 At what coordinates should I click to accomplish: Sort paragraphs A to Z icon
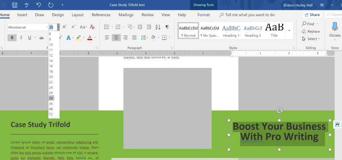click(x=158, y=27)
